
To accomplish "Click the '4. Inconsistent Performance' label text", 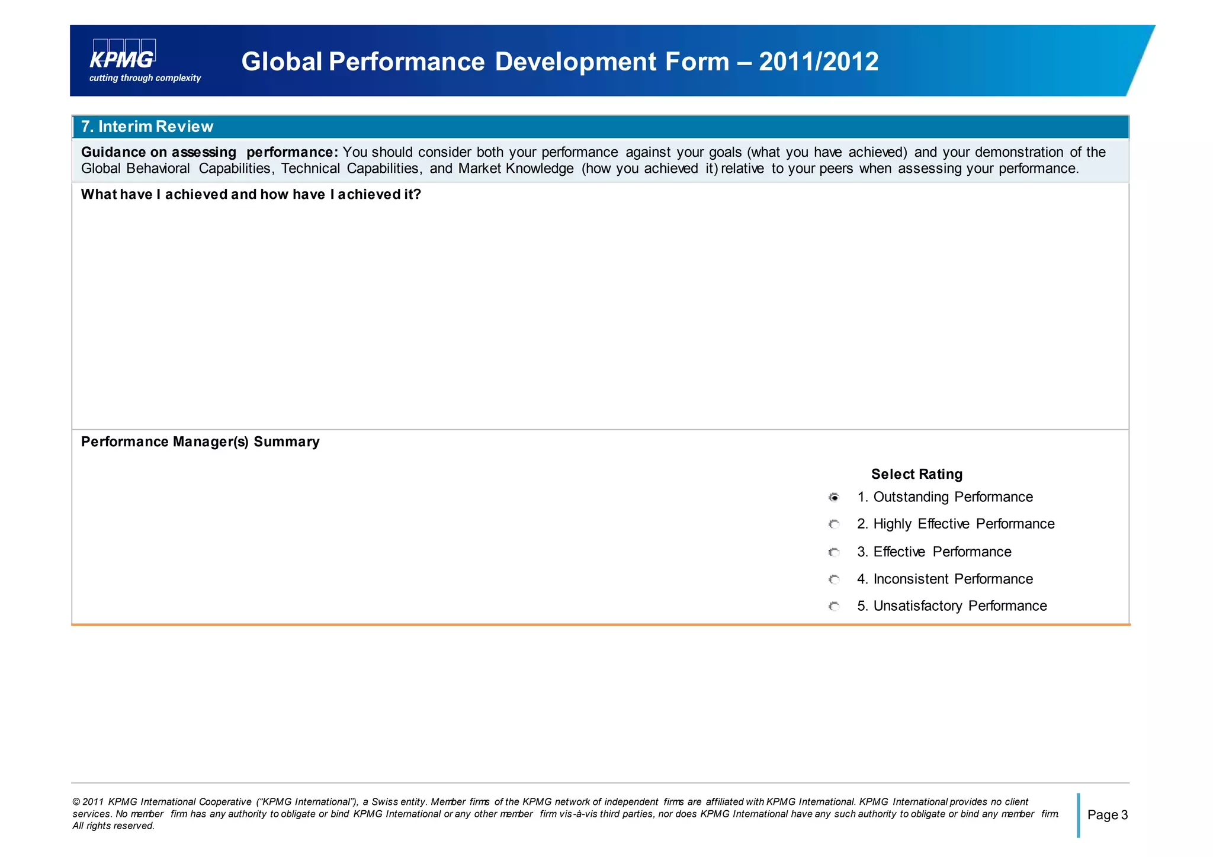I will 945,579.
